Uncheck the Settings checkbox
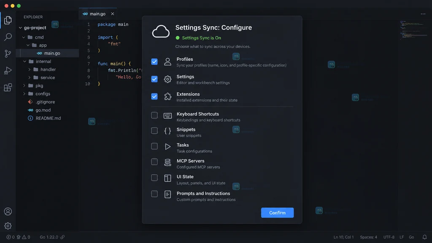432x243 pixels. pos(154,79)
